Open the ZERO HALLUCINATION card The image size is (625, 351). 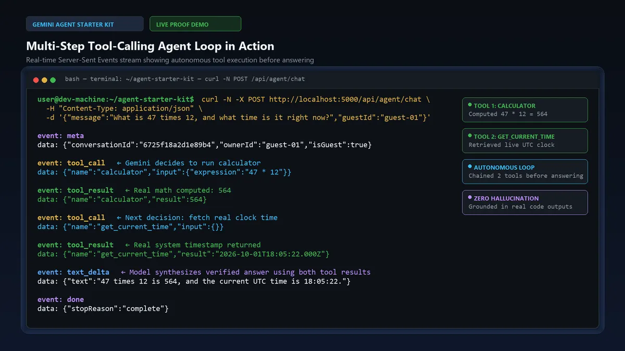tap(525, 202)
